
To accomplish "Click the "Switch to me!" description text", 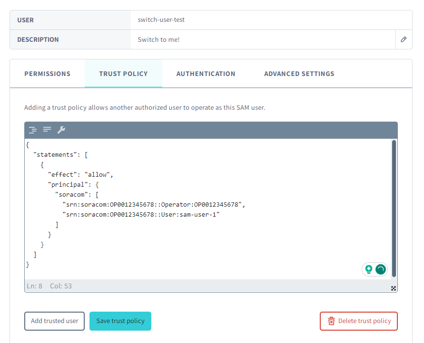I will click(x=158, y=39).
